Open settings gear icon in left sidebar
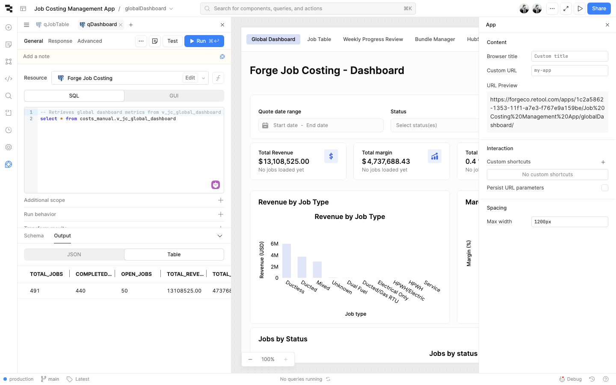The width and height of the screenshot is (616, 385). tap(9, 147)
